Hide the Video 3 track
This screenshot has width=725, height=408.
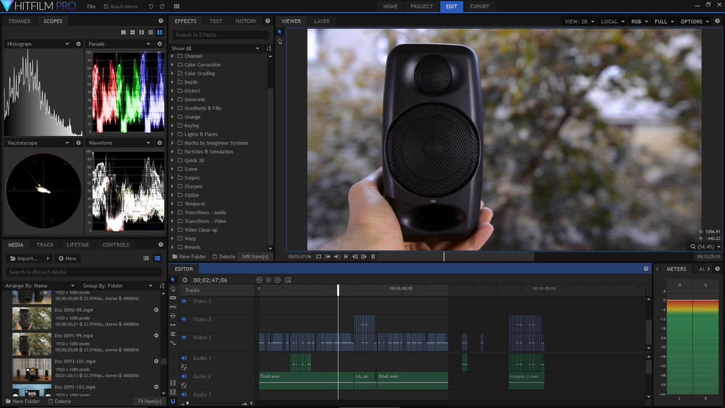click(x=183, y=301)
